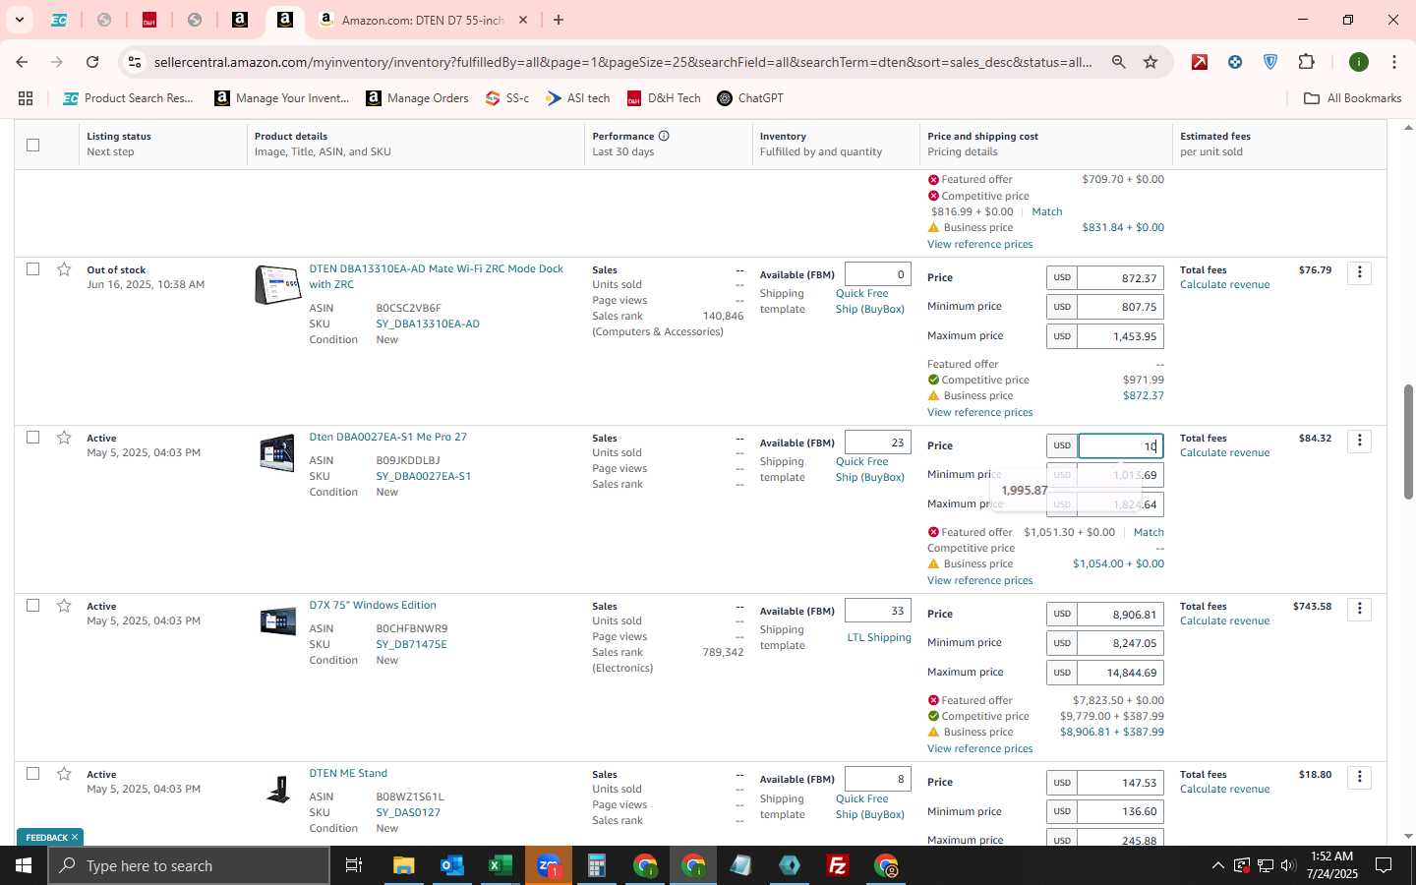Open Task View on taskbar
Viewport: 1416px width, 885px height.
coord(354,865)
